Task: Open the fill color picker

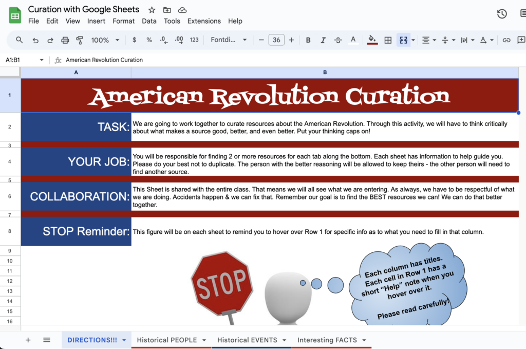Action: click(372, 40)
